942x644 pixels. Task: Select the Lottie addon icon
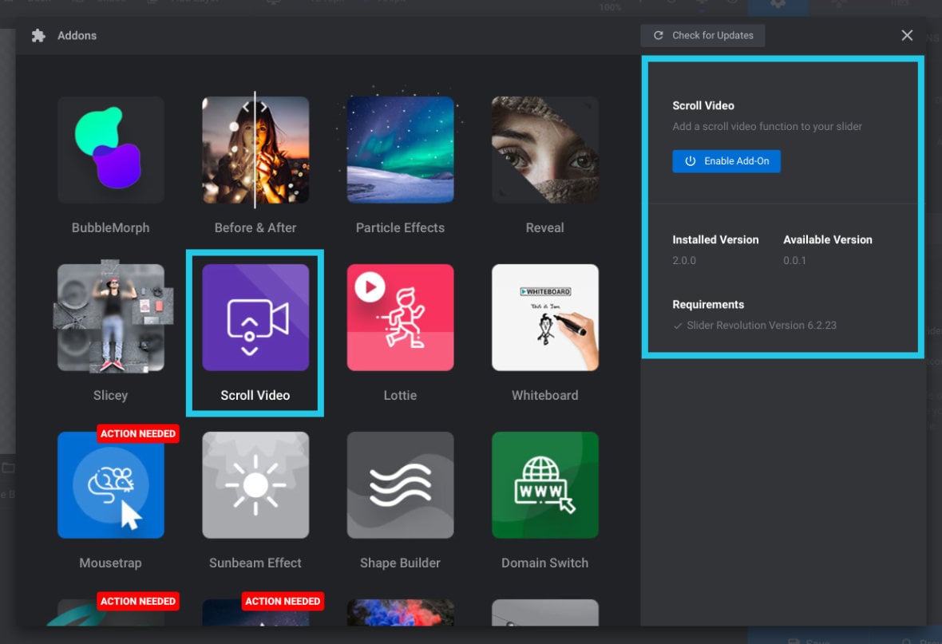coord(400,317)
